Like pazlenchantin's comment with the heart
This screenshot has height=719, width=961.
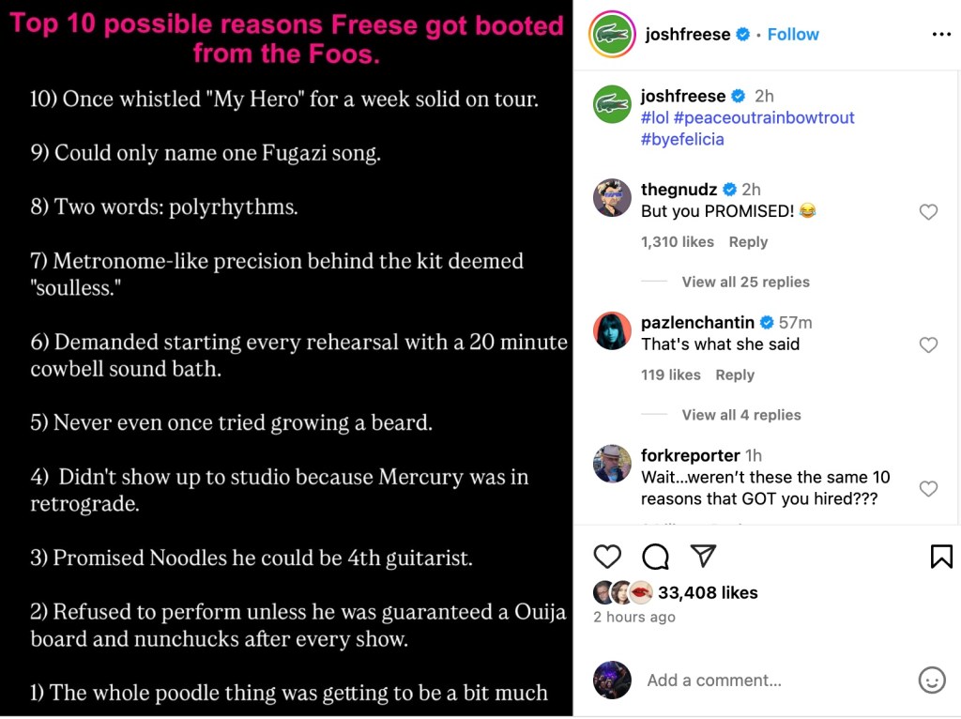point(928,345)
